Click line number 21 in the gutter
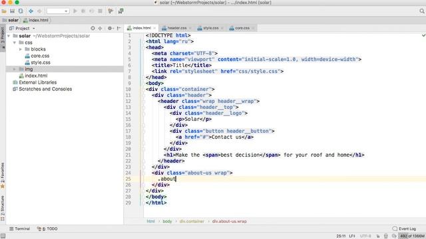The height and width of the screenshot is (239, 426). point(128,155)
